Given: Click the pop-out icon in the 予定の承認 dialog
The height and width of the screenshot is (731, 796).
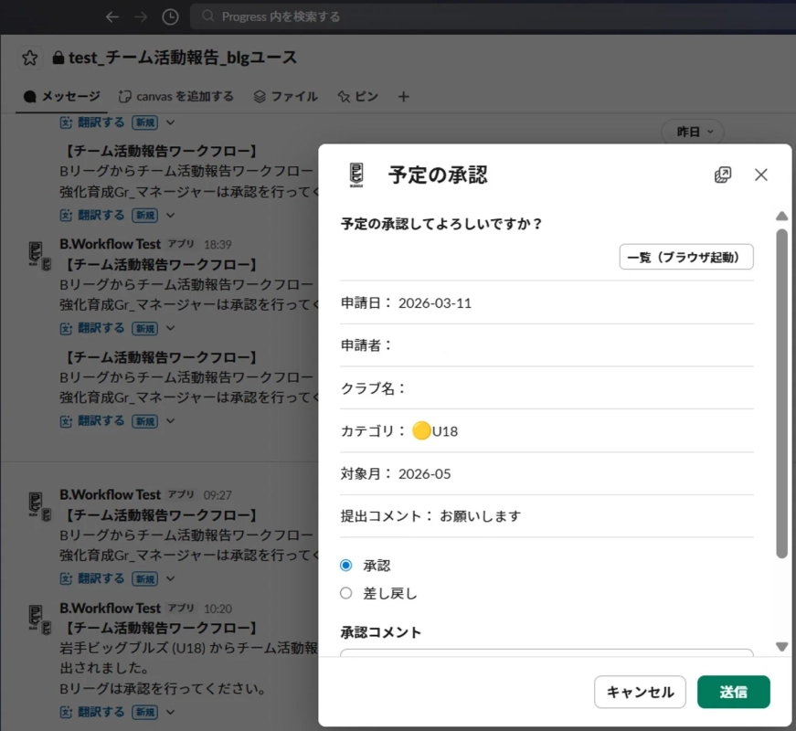Looking at the screenshot, I should (x=723, y=175).
